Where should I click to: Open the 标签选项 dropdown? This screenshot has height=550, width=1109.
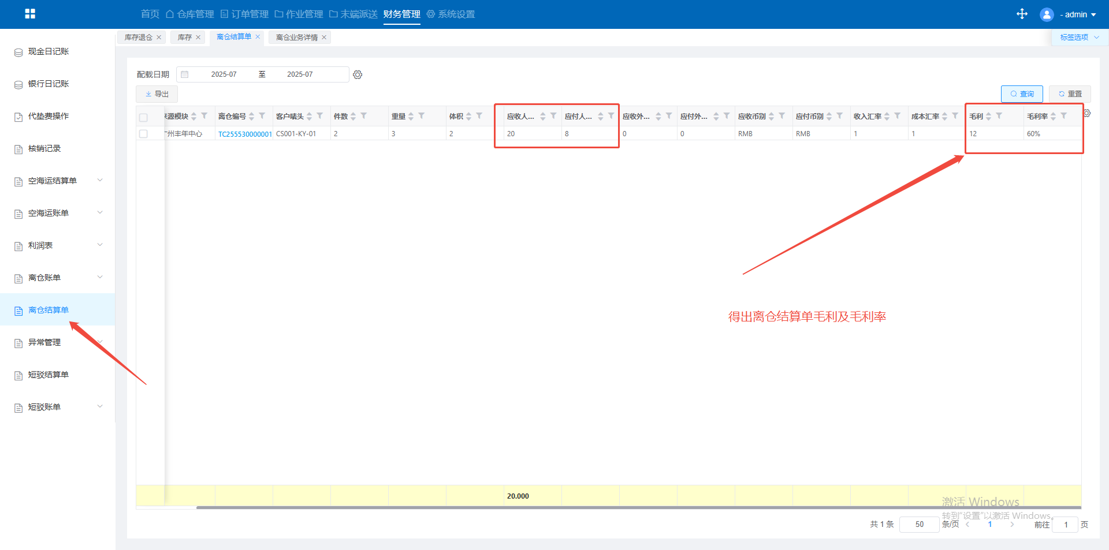(1079, 38)
